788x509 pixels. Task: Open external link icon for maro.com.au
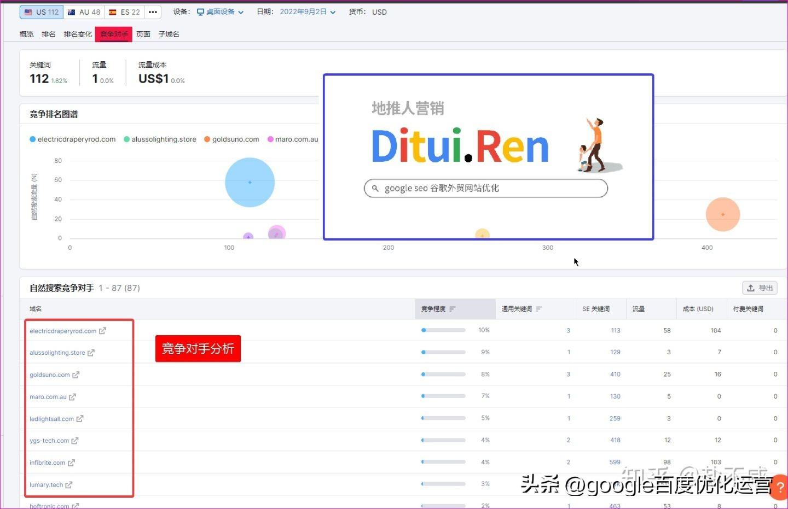pyautogui.click(x=72, y=397)
